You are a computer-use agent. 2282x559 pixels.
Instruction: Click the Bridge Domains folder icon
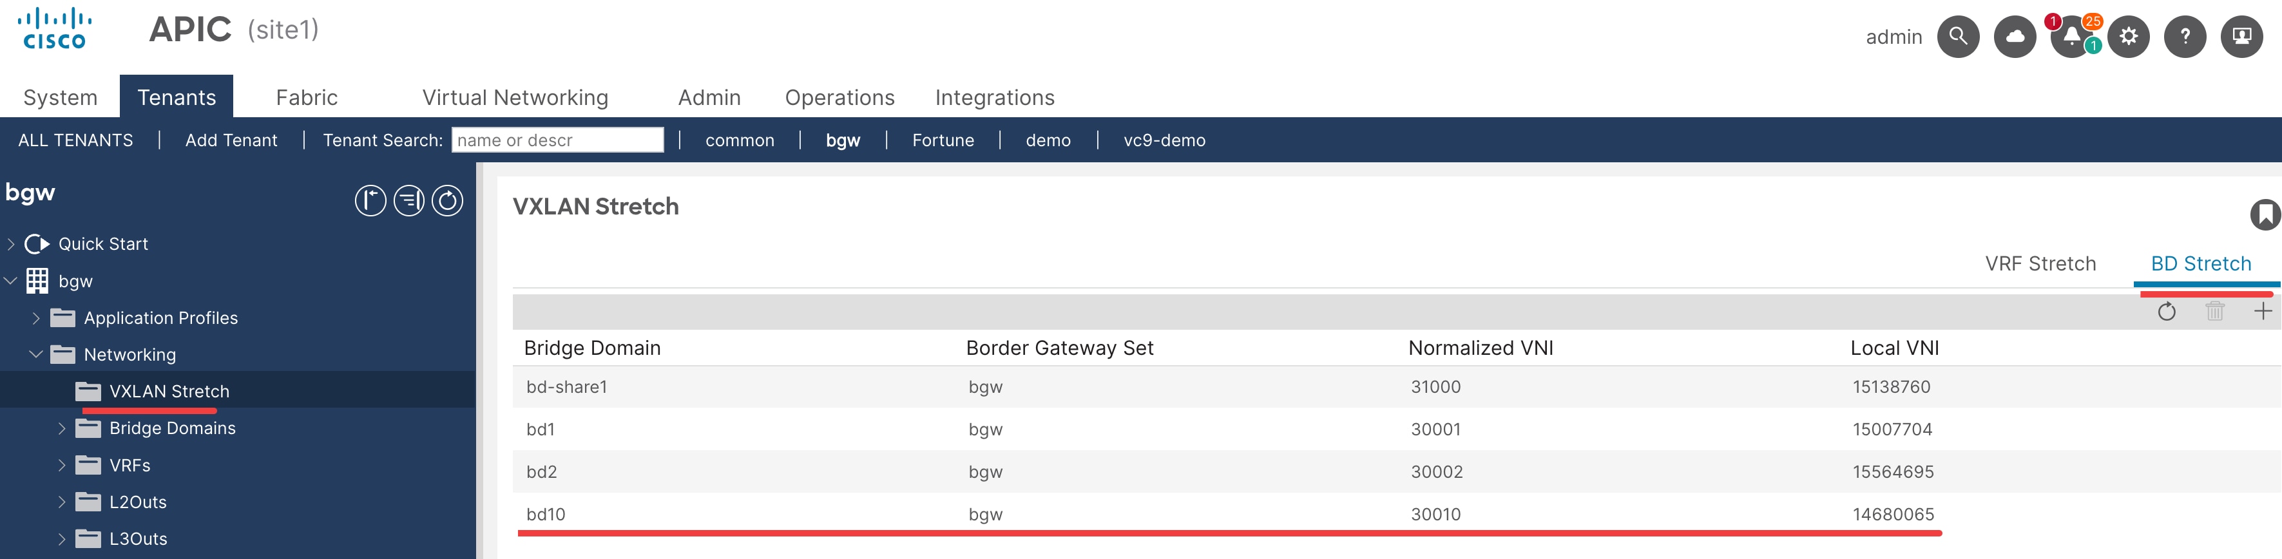[89, 428]
